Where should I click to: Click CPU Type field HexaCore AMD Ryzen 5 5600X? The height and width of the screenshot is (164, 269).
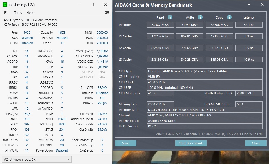(205, 71)
